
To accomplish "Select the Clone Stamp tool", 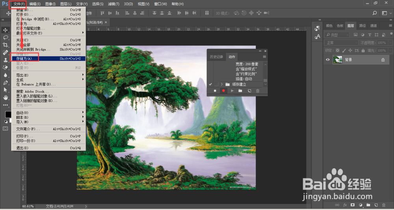I will 5,60.
